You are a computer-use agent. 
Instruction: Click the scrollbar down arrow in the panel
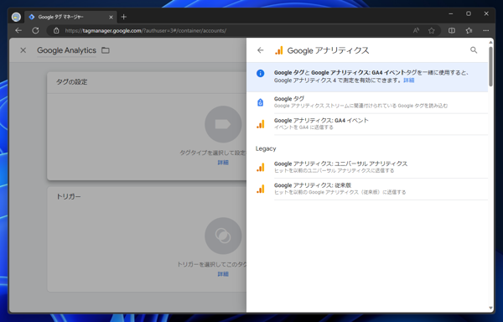pos(490,309)
